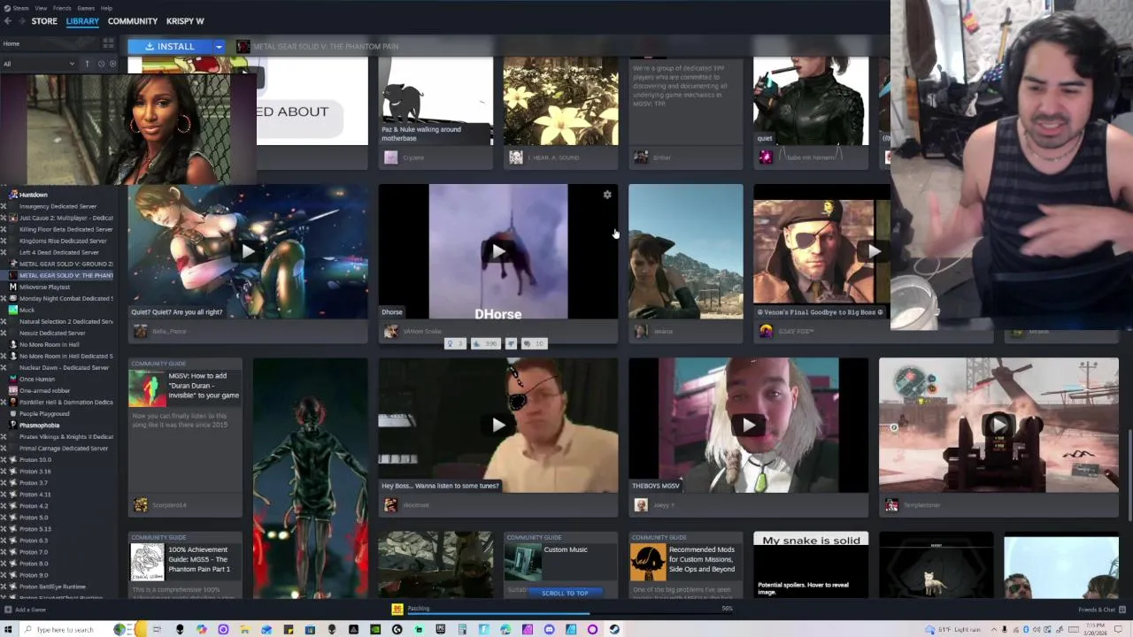
Task: Open the Duran Duran Invisible community guide
Action: tap(185, 437)
